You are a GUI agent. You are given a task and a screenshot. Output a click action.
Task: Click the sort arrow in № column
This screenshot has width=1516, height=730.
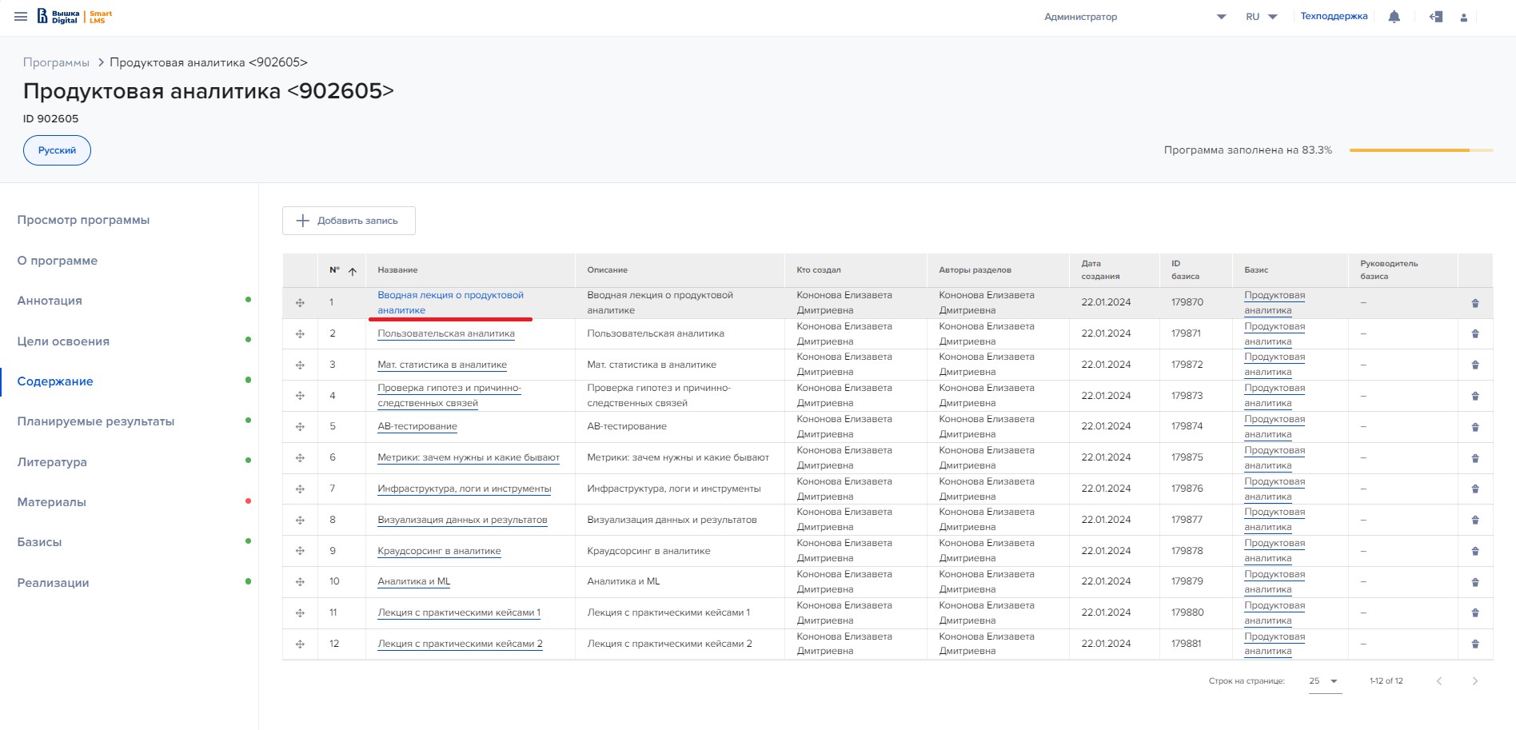(x=352, y=271)
